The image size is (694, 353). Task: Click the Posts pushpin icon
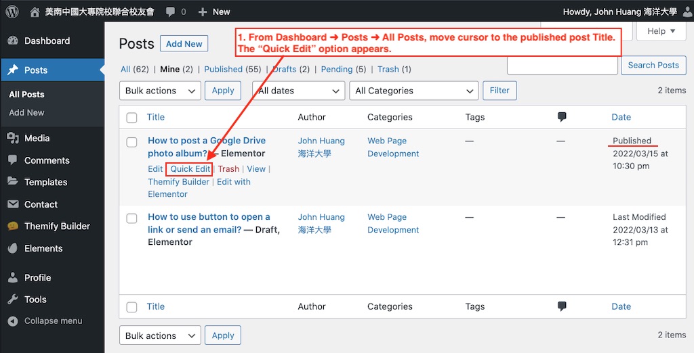tap(13, 70)
